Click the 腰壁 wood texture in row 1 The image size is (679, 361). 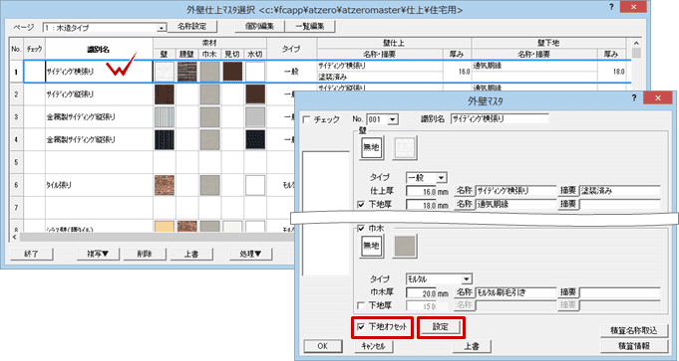click(x=187, y=72)
